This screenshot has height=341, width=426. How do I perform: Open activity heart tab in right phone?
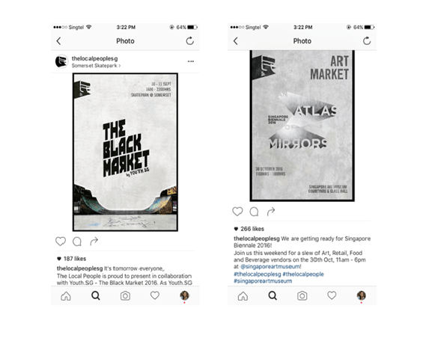332,295
